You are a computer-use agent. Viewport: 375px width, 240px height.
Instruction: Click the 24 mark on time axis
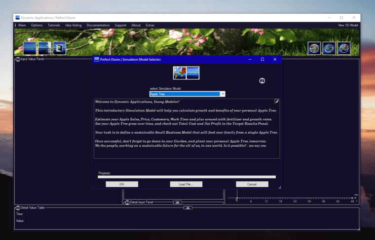pyautogui.click(x=295, y=202)
